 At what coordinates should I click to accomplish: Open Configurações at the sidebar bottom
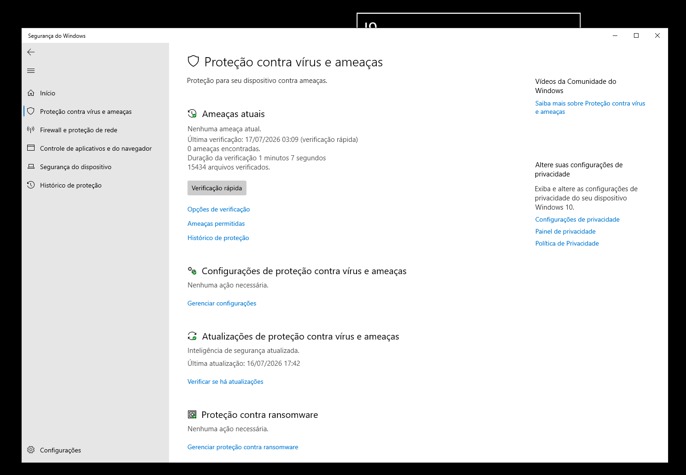pos(95,450)
